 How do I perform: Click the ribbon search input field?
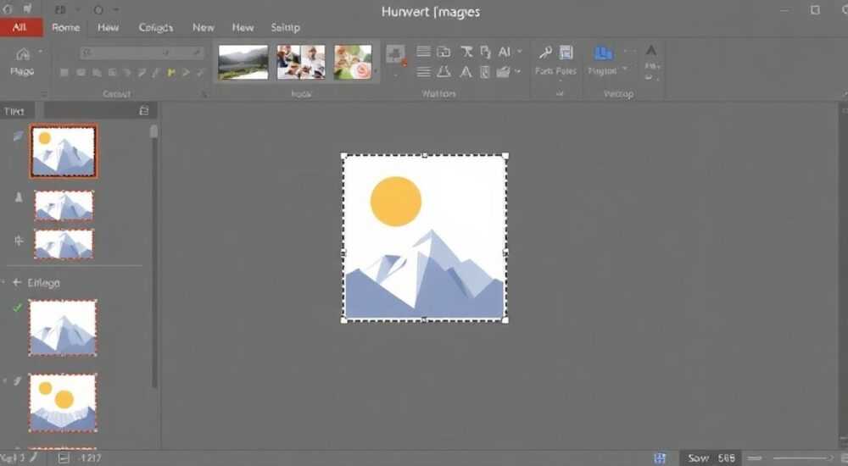pos(142,53)
